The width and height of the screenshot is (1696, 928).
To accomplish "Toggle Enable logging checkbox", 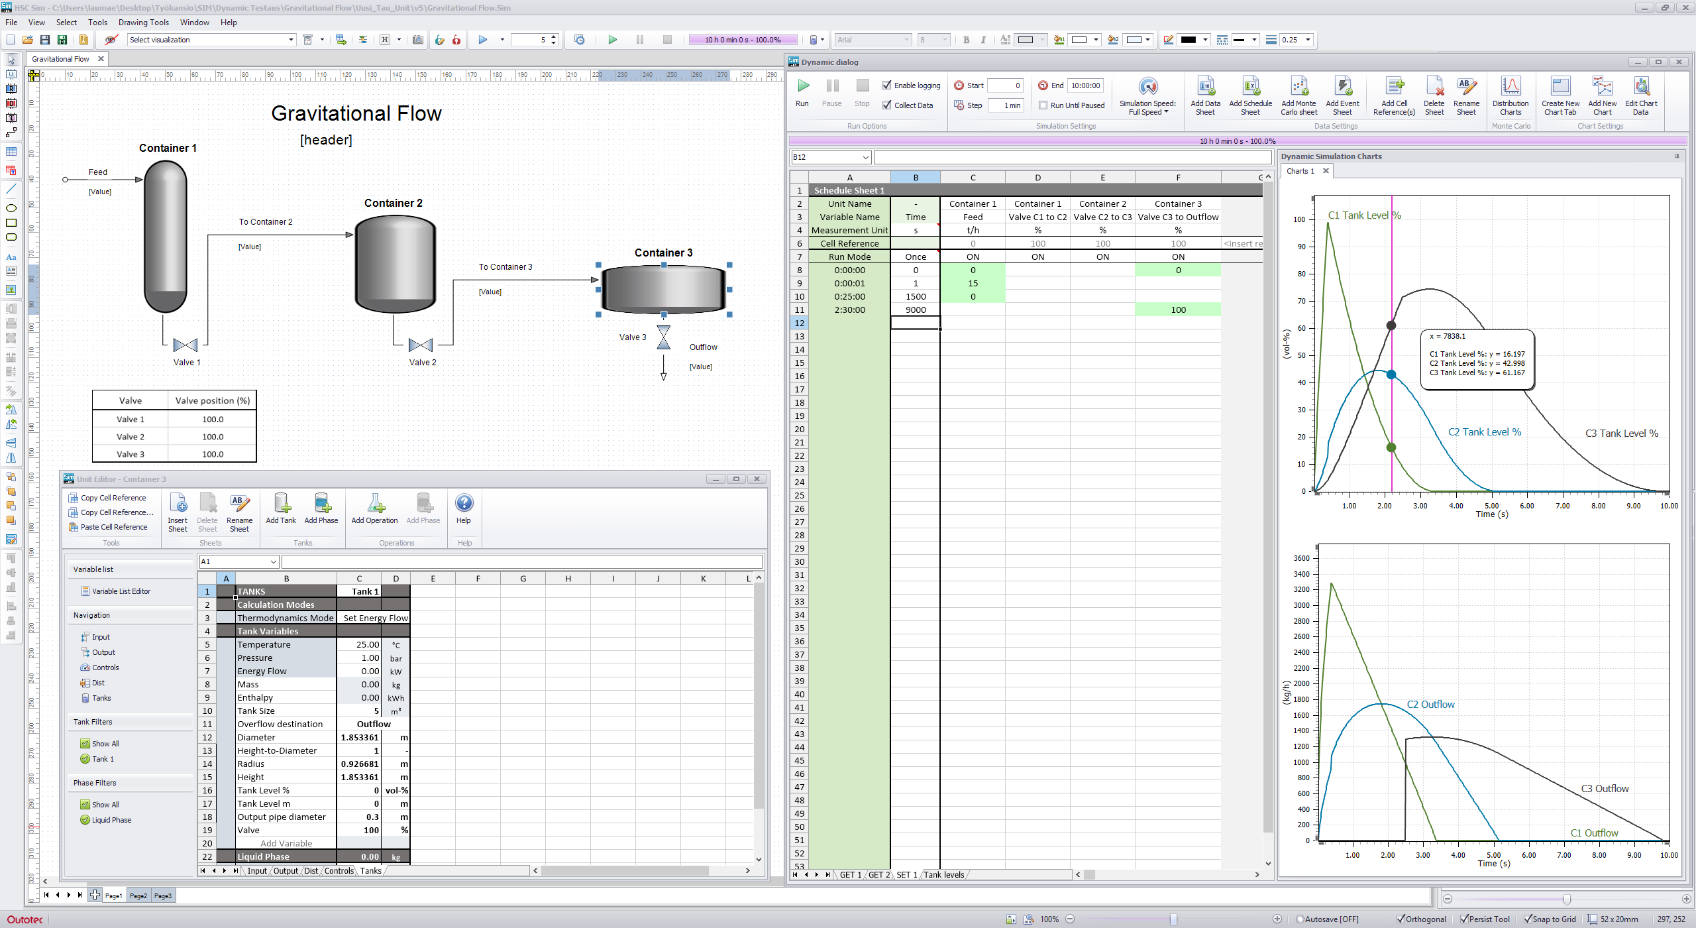I will point(887,86).
